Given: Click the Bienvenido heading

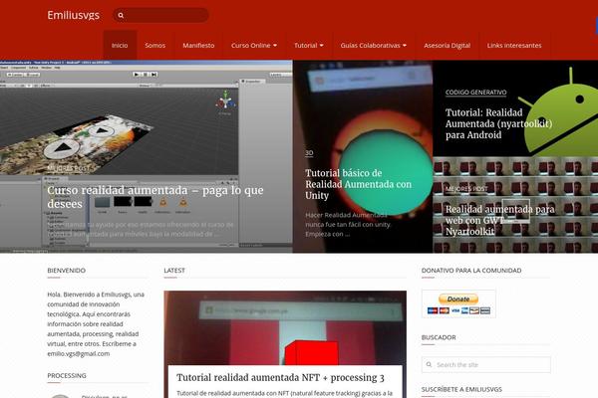Looking at the screenshot, I should tap(67, 271).
